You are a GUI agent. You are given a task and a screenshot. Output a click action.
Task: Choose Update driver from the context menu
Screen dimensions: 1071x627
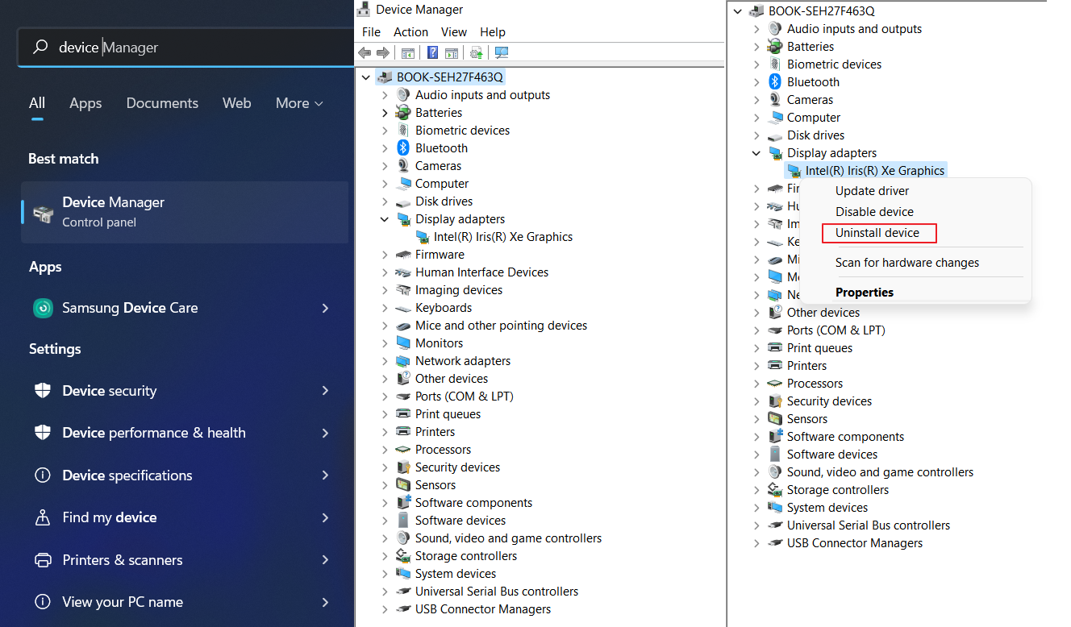(x=872, y=191)
